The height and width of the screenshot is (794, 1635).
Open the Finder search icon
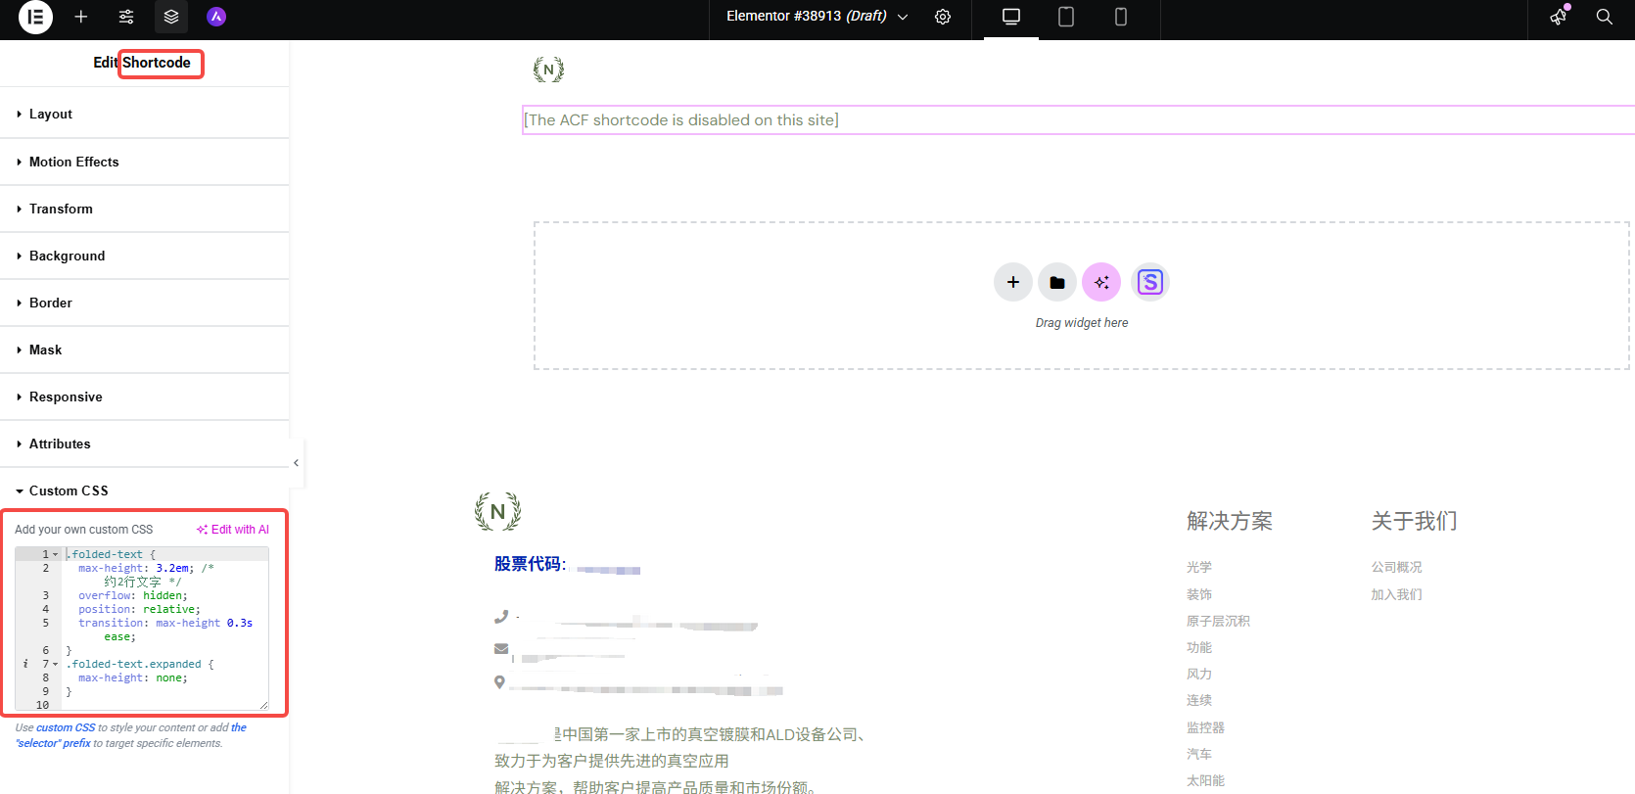1605,17
